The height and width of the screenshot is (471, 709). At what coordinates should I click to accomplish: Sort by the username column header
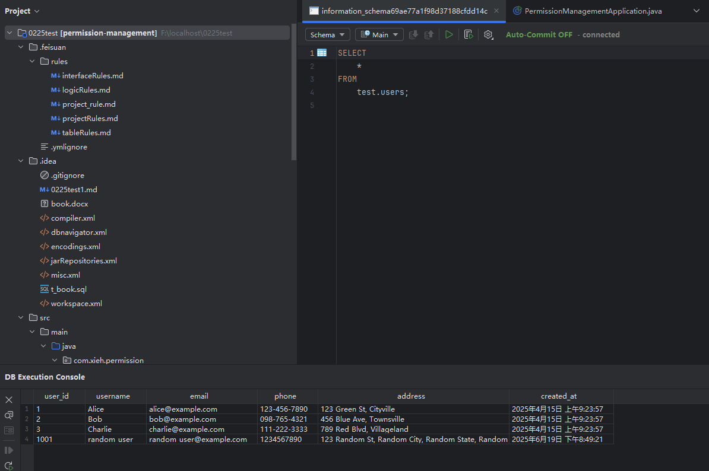pos(113,396)
